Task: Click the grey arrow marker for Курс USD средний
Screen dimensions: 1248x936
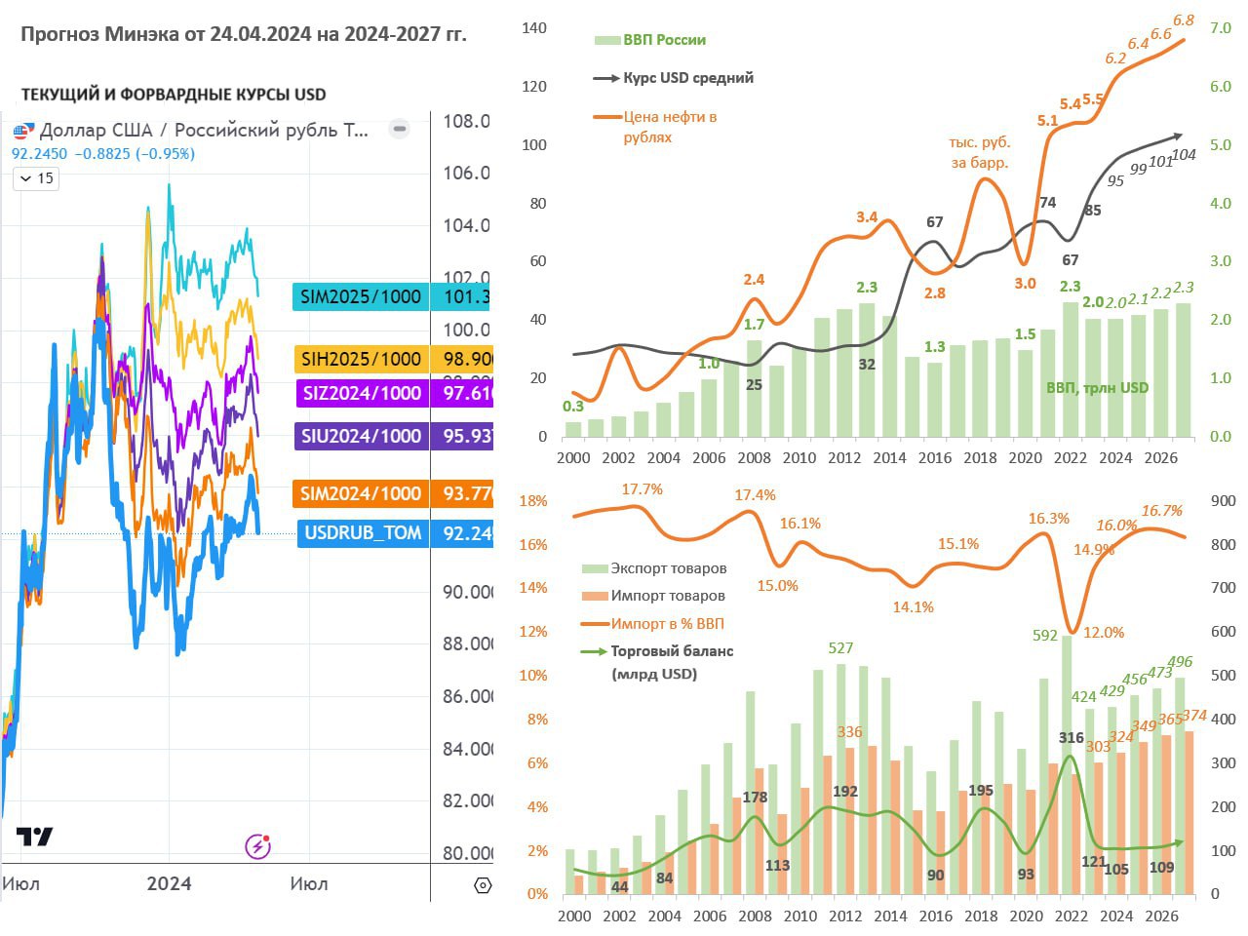Action: click(605, 78)
